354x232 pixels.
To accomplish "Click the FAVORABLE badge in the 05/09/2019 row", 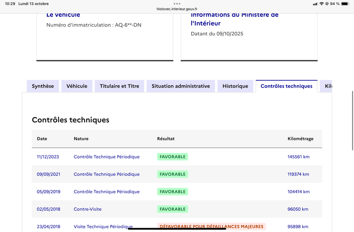I will coord(173,192).
